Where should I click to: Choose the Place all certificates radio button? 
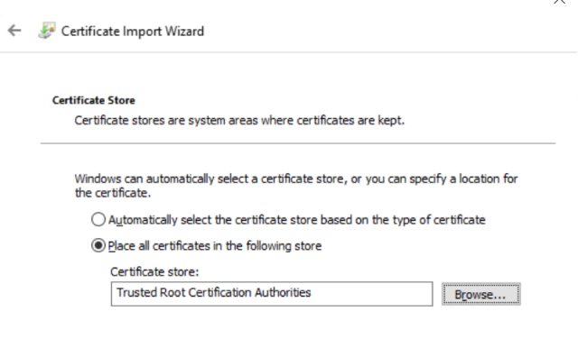pos(98,245)
